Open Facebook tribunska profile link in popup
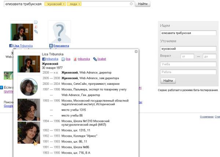Image resolution: width=220 pixels, height=157 pixels. (52, 59)
